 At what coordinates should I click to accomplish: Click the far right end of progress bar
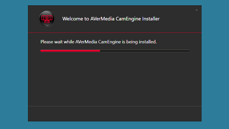tap(188, 51)
